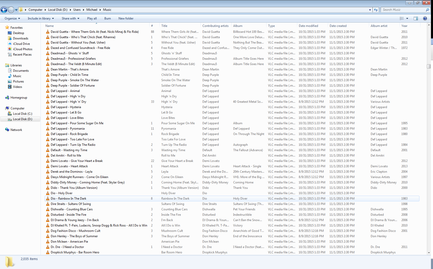The height and width of the screenshot is (269, 433).
Task: Open the Homegroup icon in sidebar
Action: 7,98
